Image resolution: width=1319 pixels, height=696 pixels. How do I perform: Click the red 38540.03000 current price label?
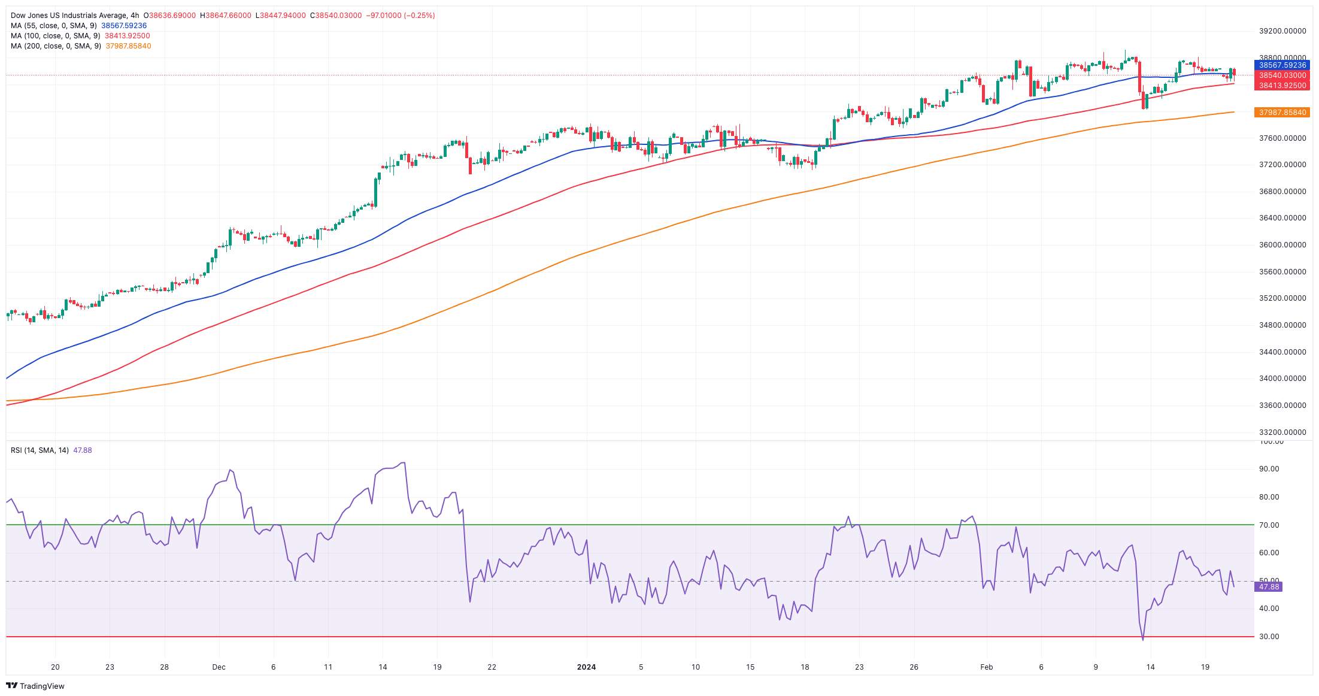[x=1282, y=75]
